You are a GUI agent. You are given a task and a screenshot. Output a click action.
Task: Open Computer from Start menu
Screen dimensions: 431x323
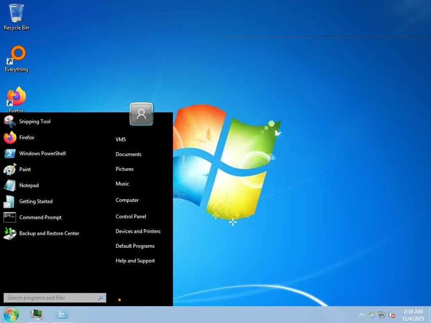tap(127, 200)
